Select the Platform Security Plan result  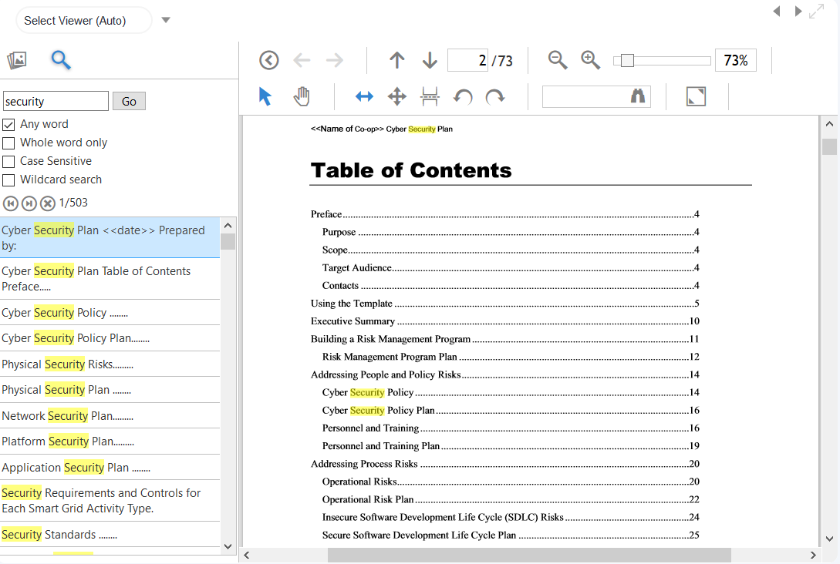tap(110, 441)
